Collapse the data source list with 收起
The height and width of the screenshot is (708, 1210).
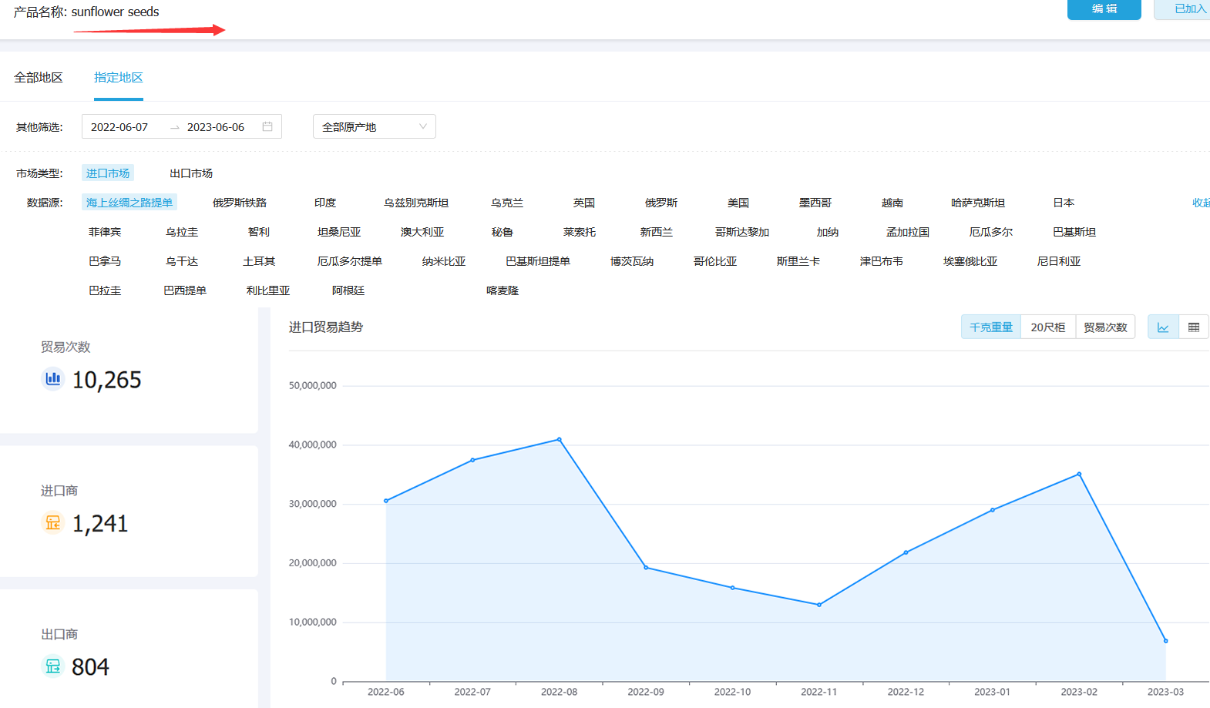(1200, 203)
